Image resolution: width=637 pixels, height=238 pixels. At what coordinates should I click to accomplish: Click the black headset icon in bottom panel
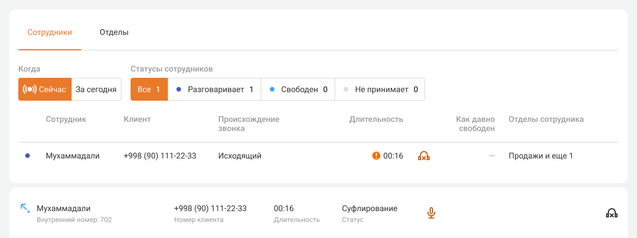[612, 213]
